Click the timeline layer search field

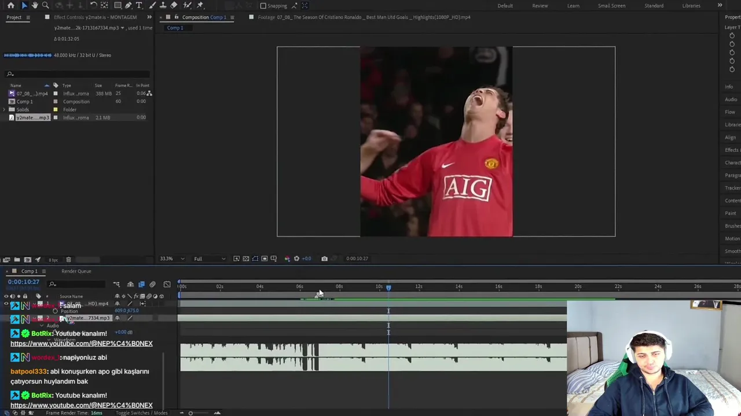point(77,284)
